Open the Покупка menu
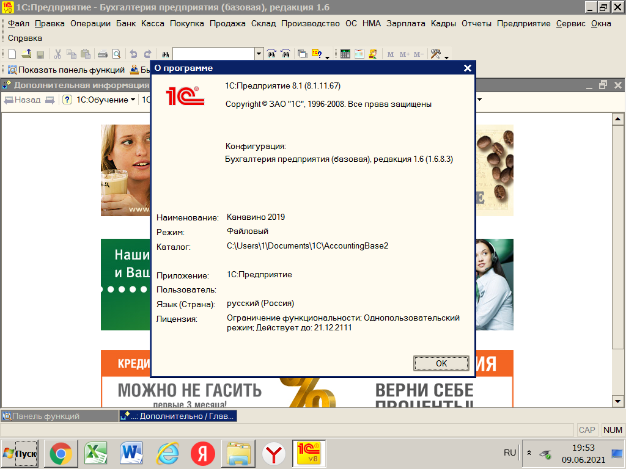The height and width of the screenshot is (469, 626). pyautogui.click(x=187, y=24)
